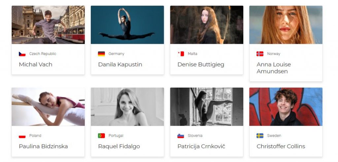Click the Malta flag icon
This screenshot has height=162, width=338.
pos(181,54)
